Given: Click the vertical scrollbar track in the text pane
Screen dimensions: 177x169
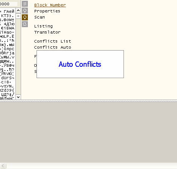Looking at the screenshot, I should click(18, 57).
